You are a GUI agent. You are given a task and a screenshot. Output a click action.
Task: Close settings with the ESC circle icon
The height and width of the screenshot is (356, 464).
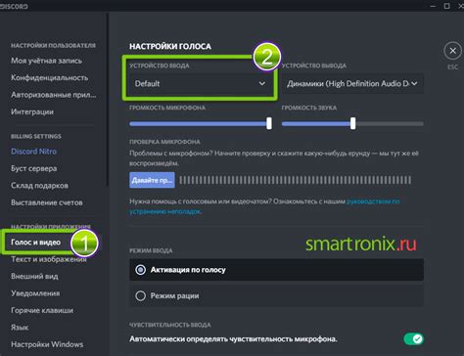[x=452, y=51]
